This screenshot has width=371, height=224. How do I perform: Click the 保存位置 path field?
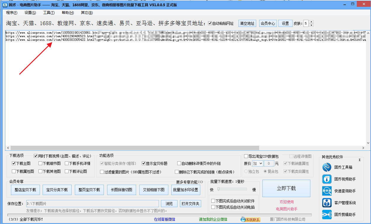[92, 204]
